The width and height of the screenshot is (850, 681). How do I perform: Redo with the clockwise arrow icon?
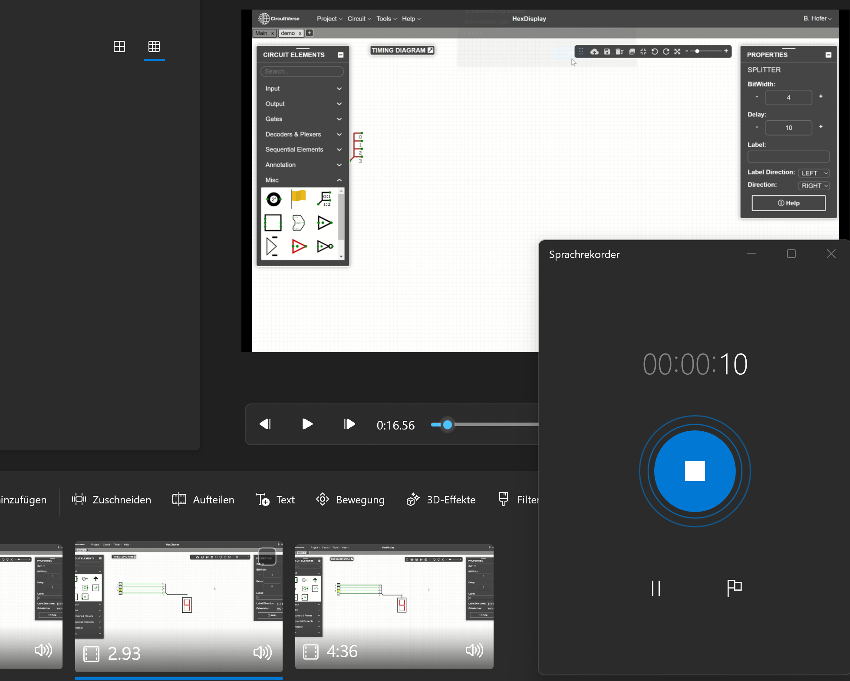666,51
